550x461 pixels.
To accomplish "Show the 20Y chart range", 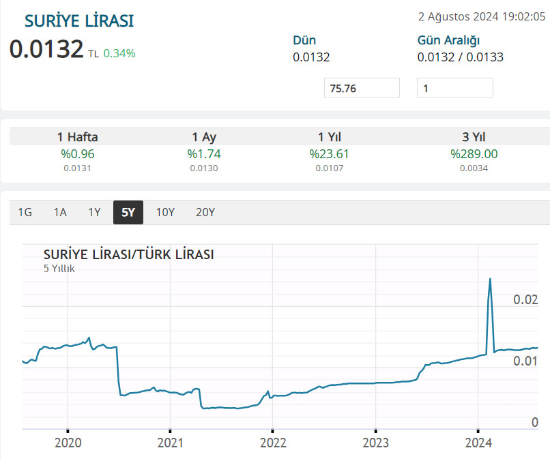I will coord(205,213).
